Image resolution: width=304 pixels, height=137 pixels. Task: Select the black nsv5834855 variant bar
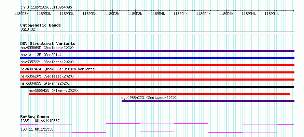(157, 87)
